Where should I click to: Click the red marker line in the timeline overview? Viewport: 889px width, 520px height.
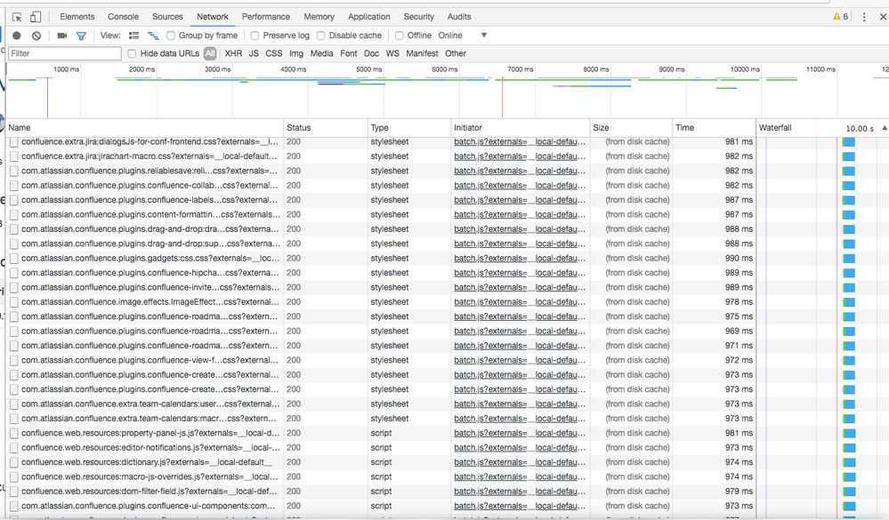(x=502, y=96)
